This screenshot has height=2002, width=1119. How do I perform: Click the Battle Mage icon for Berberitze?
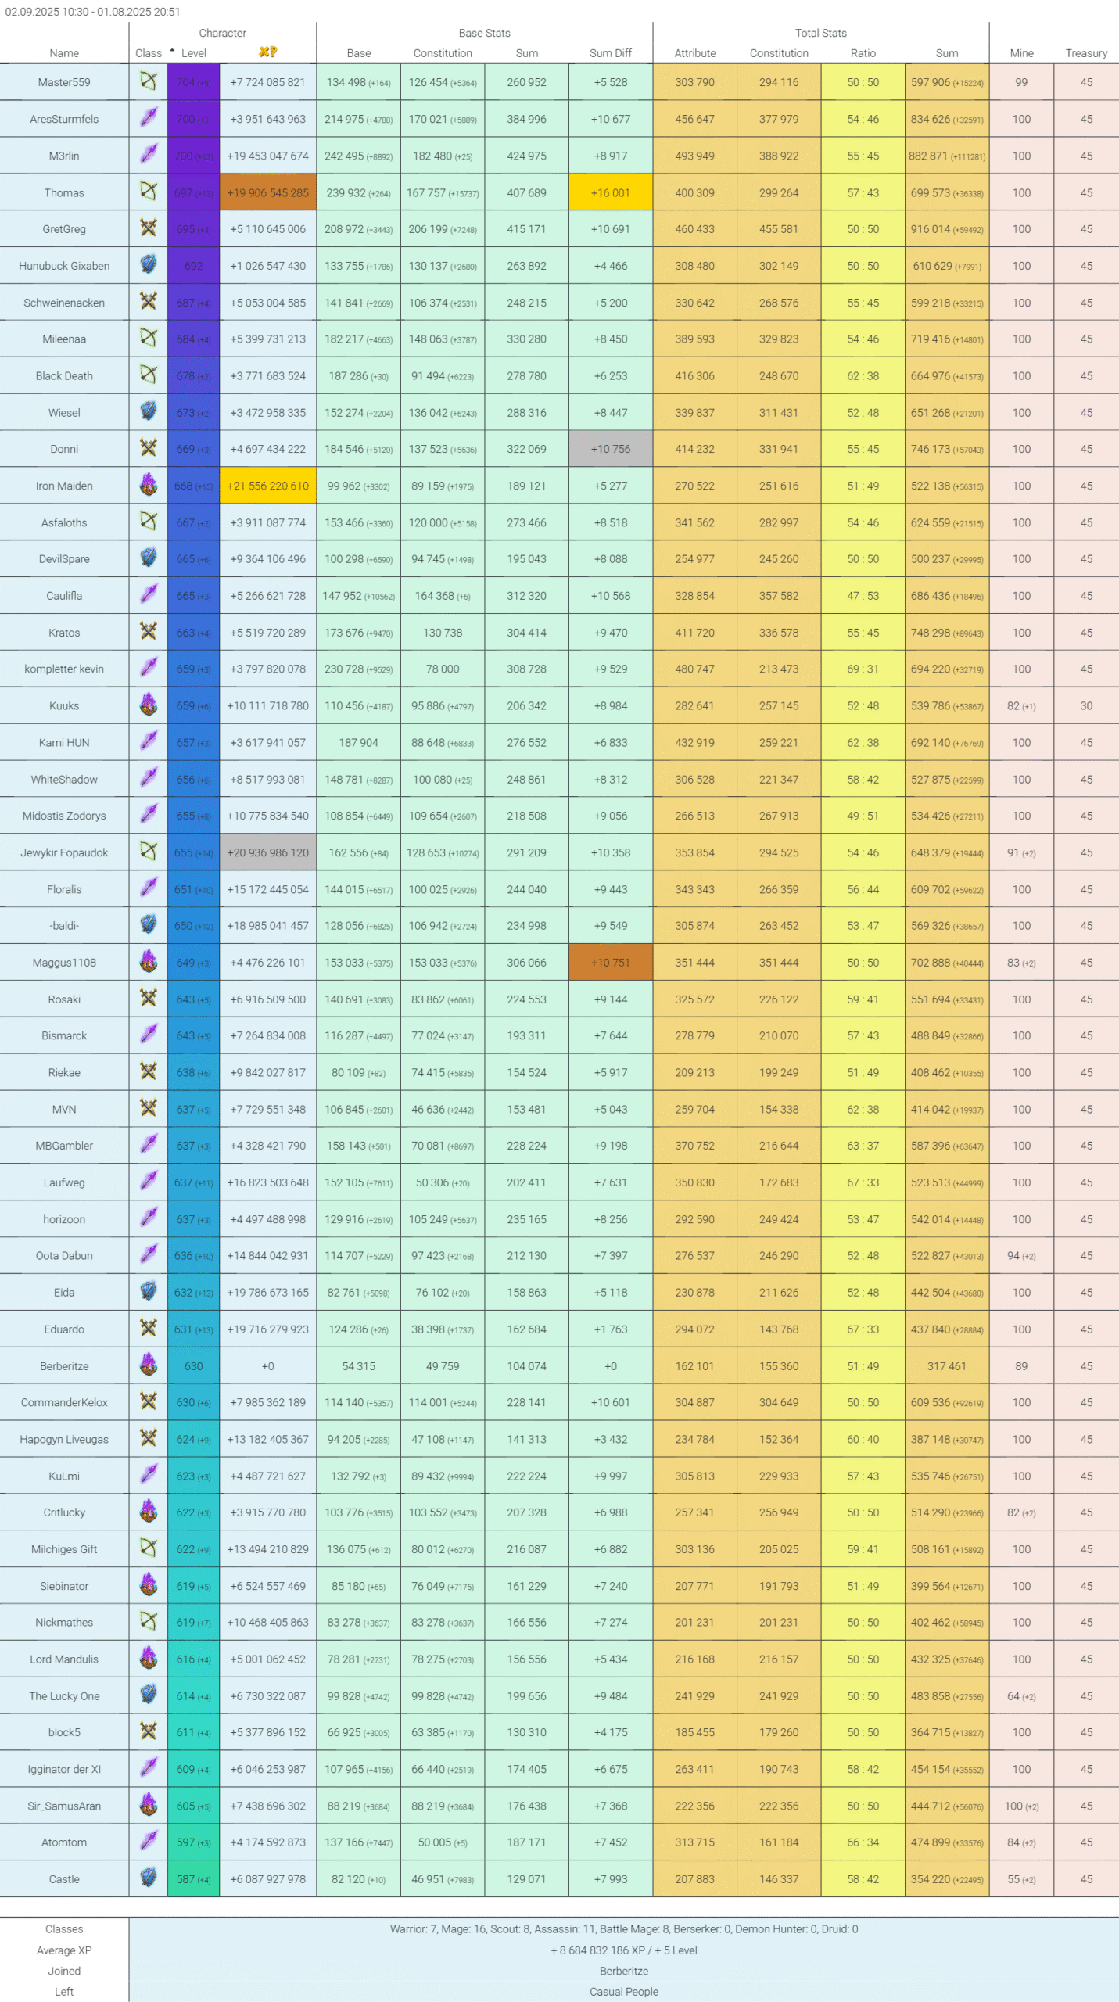[x=148, y=1365]
